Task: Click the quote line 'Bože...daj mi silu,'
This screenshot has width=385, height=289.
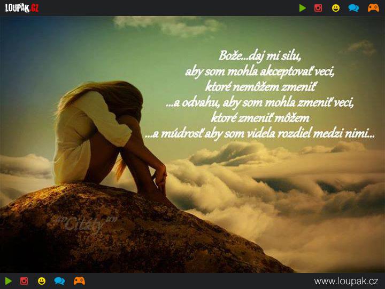Action: [260, 56]
